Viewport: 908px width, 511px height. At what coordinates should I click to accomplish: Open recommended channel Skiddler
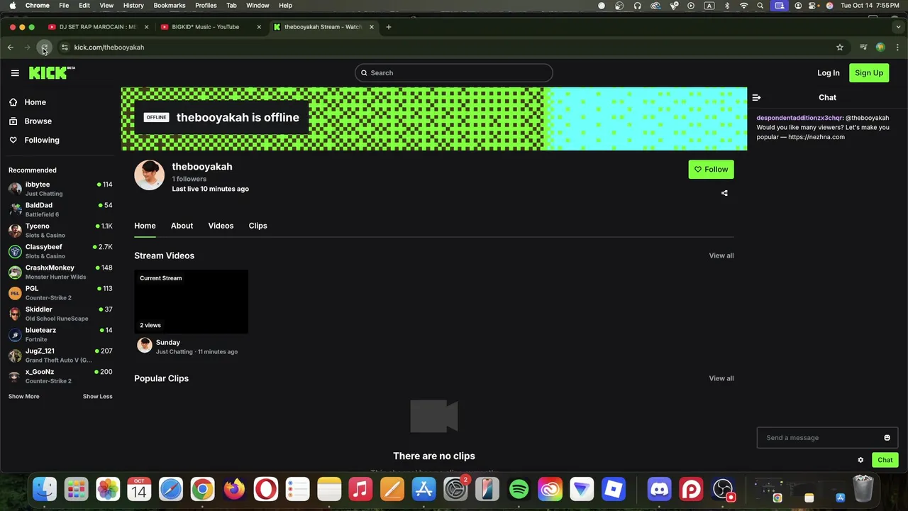click(60, 314)
